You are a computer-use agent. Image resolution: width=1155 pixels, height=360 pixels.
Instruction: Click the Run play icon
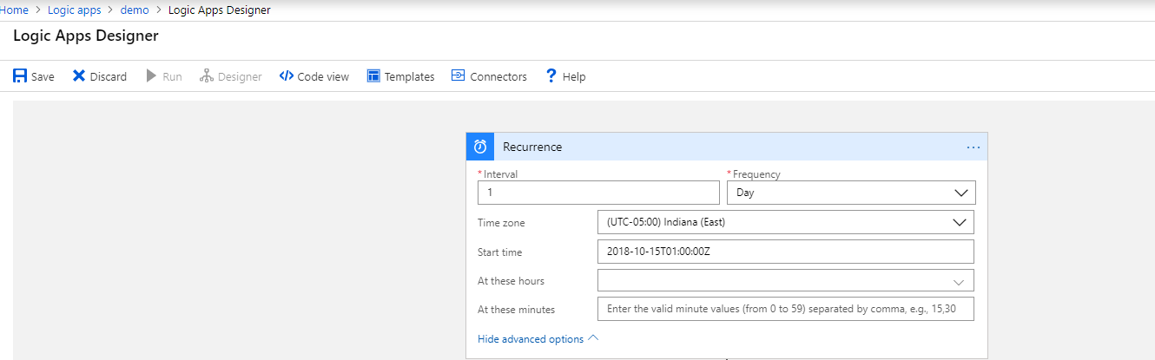click(x=151, y=76)
